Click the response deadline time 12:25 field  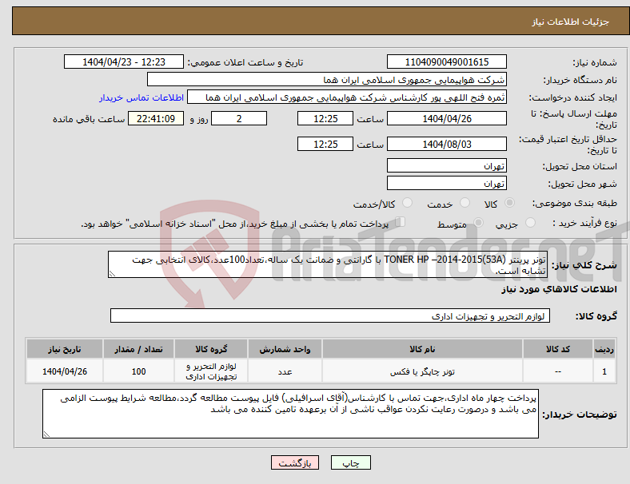(x=325, y=119)
